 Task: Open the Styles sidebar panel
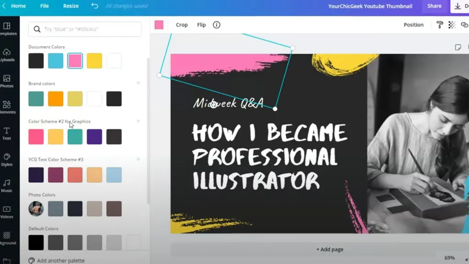(7, 160)
